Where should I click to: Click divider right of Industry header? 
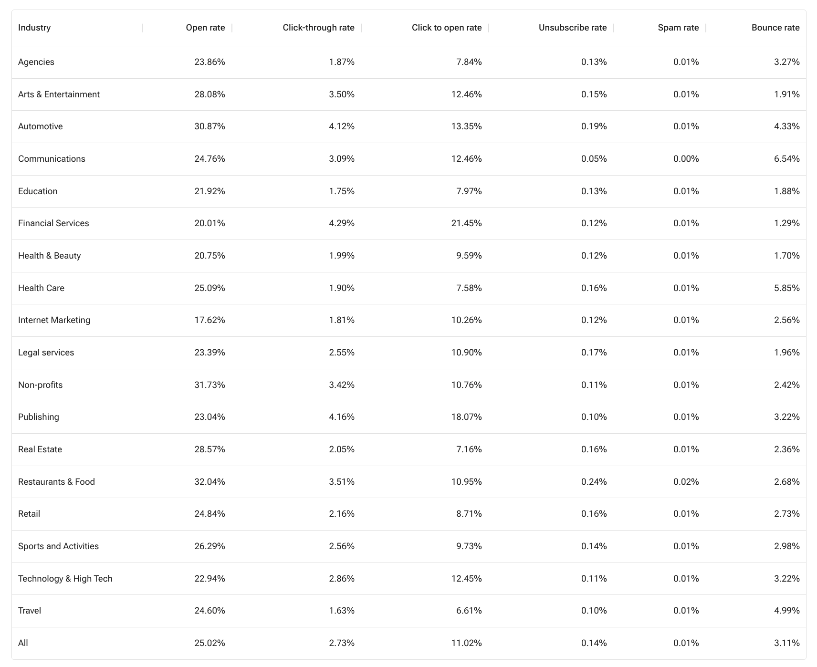[x=142, y=28]
